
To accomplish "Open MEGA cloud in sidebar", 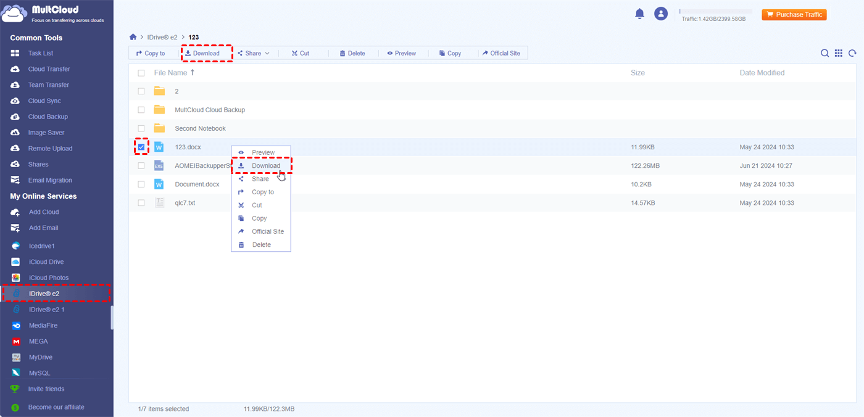I will 38,341.
